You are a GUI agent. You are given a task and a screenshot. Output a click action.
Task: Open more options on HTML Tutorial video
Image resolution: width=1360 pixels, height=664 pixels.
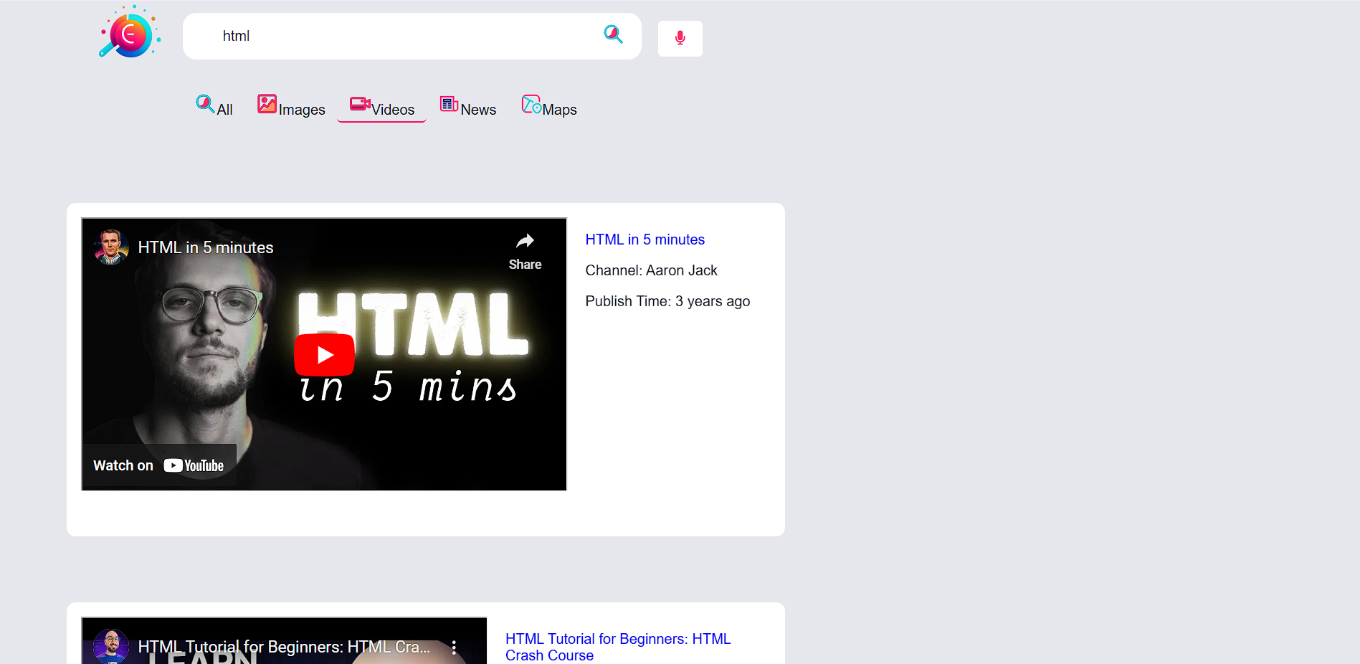[x=454, y=648]
